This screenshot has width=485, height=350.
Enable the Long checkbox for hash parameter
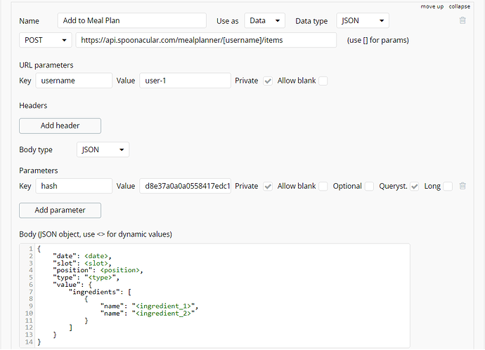coord(448,187)
